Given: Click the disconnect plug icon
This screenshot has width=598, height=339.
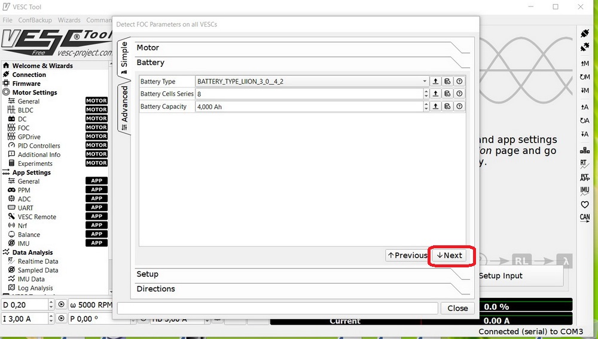Looking at the screenshot, I should 585,47.
